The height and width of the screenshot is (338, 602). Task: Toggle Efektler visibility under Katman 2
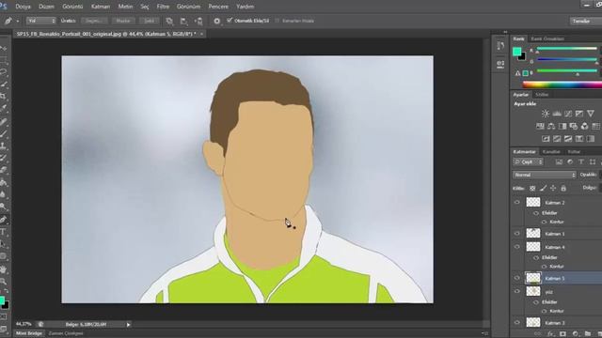[536, 213]
